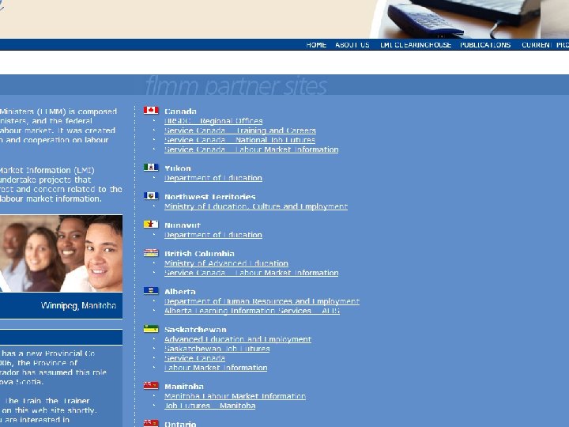Click the photo of smiling people
Image resolution: width=569 pixels, height=427 pixels.
coord(62,254)
